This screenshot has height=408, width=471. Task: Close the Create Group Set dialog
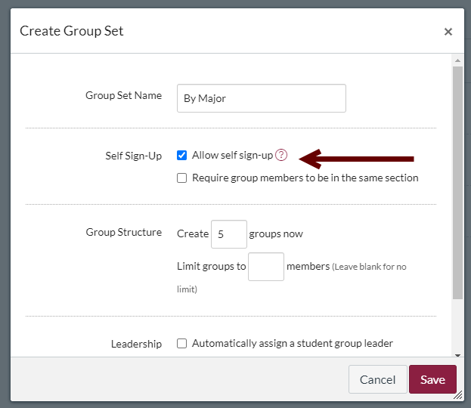448,32
